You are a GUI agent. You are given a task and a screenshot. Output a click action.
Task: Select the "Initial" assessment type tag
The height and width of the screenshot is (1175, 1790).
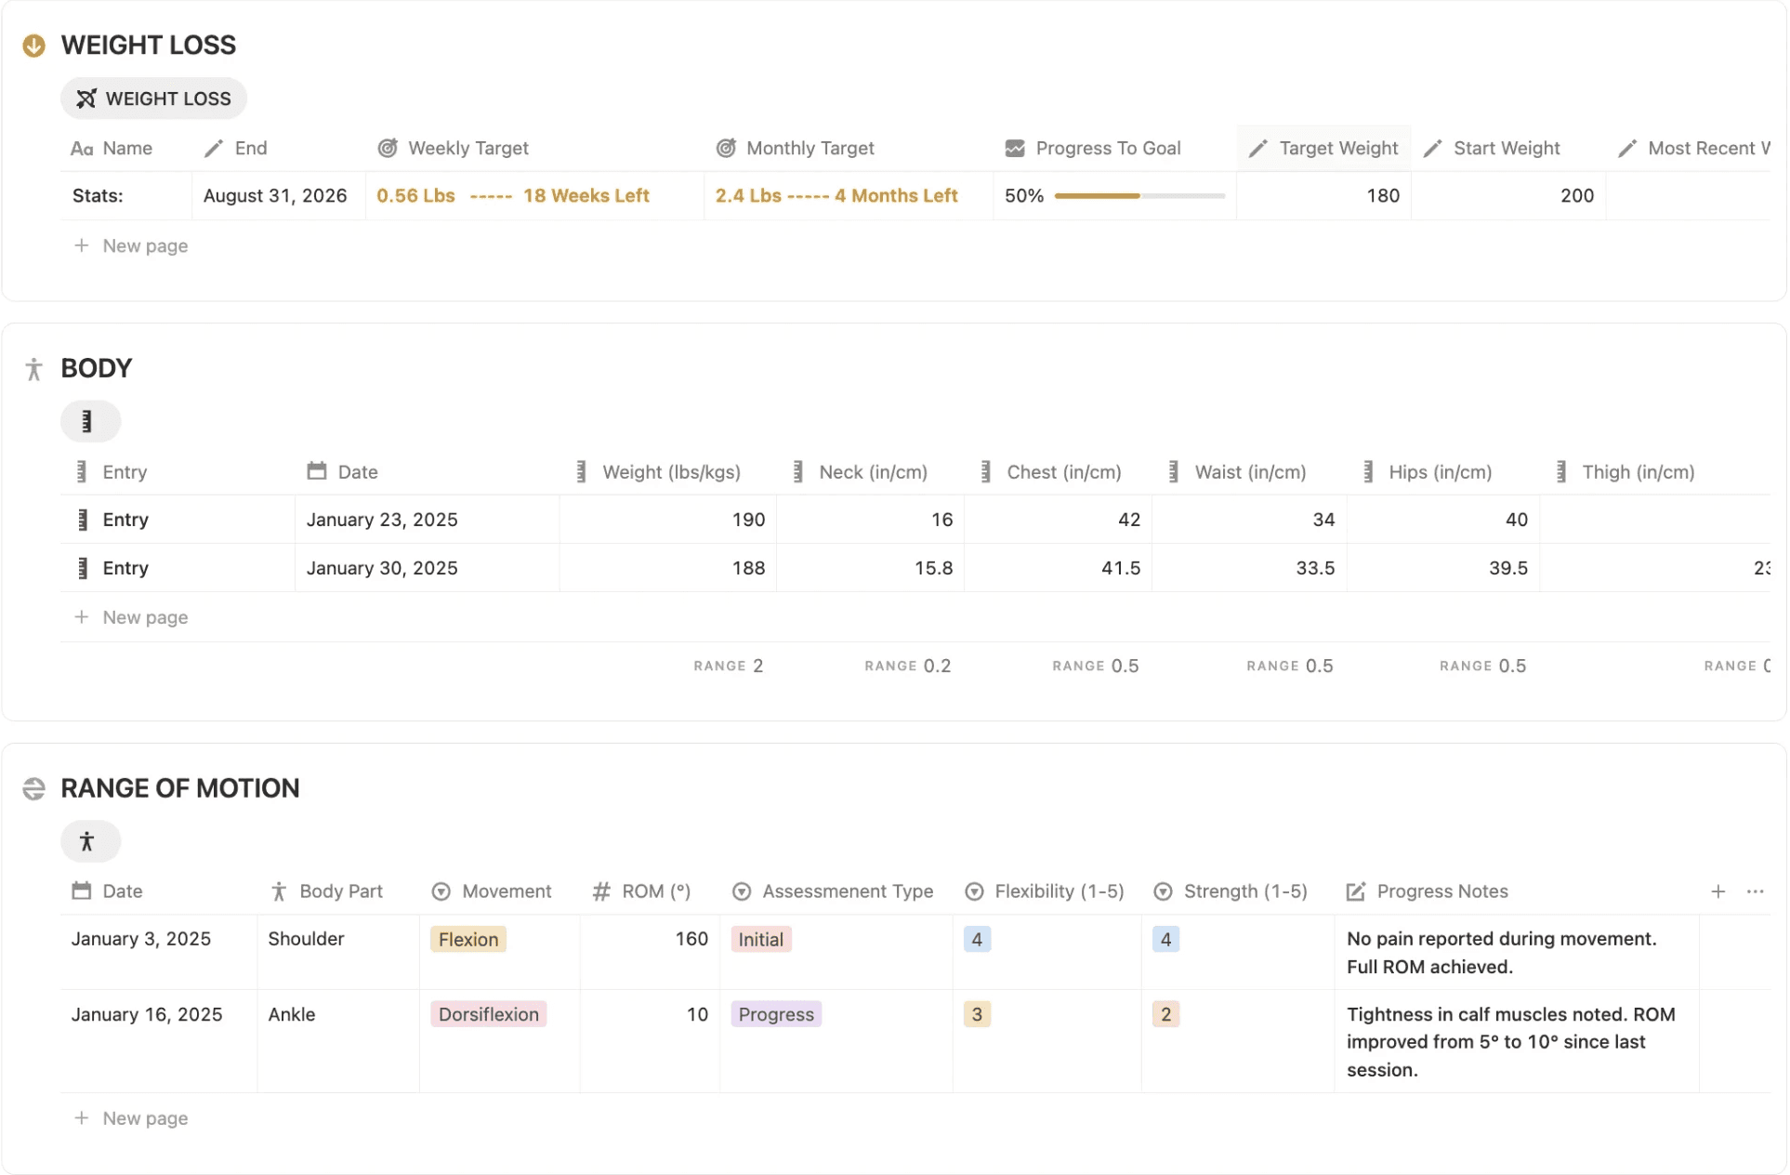pos(761,939)
